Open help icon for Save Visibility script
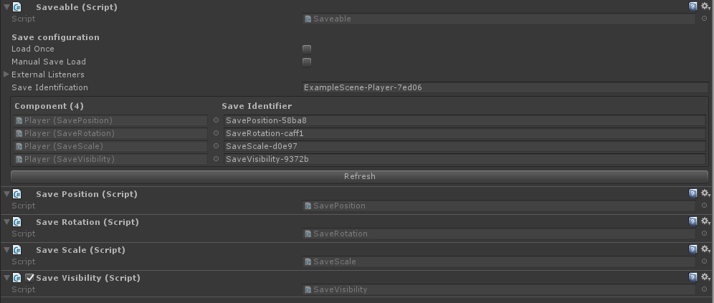The image size is (714, 303). point(692,277)
